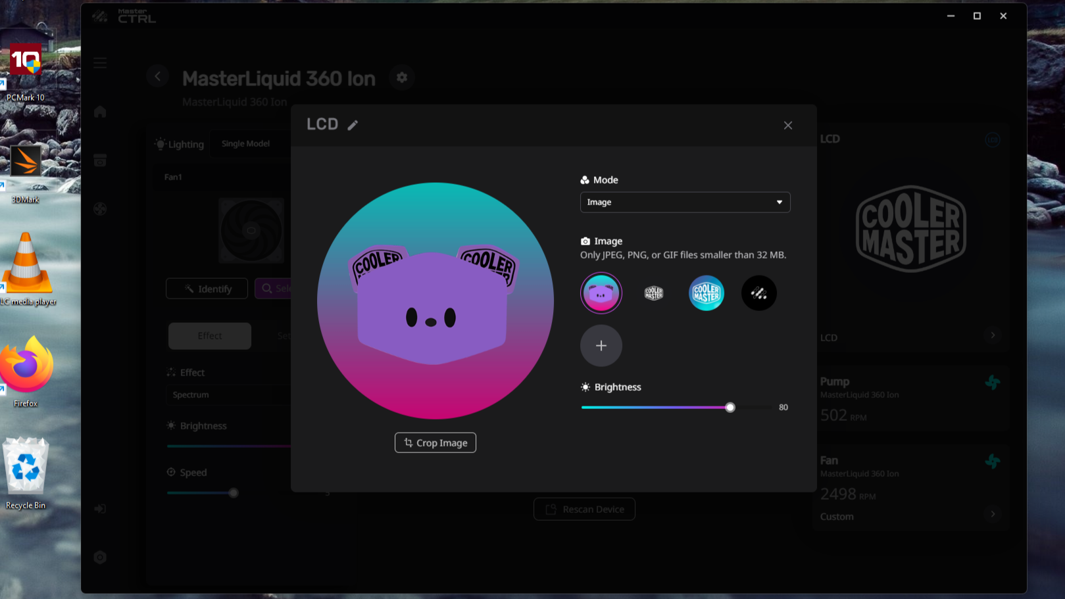Click the Cooler Master logo LCD preview
Screen dimensions: 1065x599
point(911,229)
